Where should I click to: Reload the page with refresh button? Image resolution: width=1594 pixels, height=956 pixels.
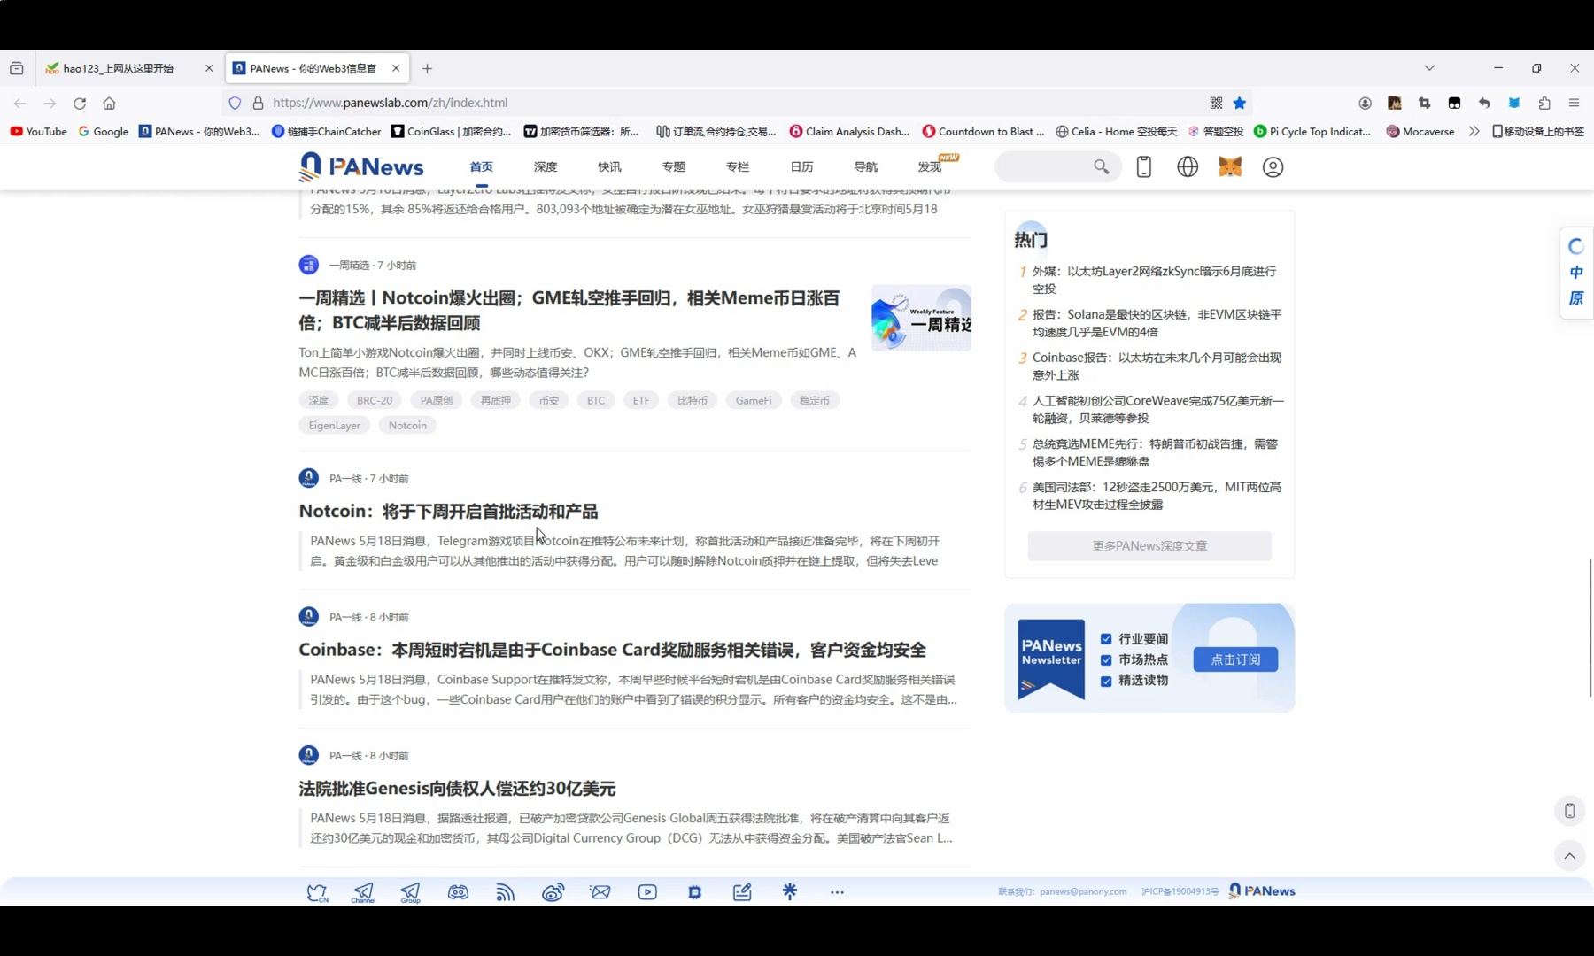click(x=80, y=103)
